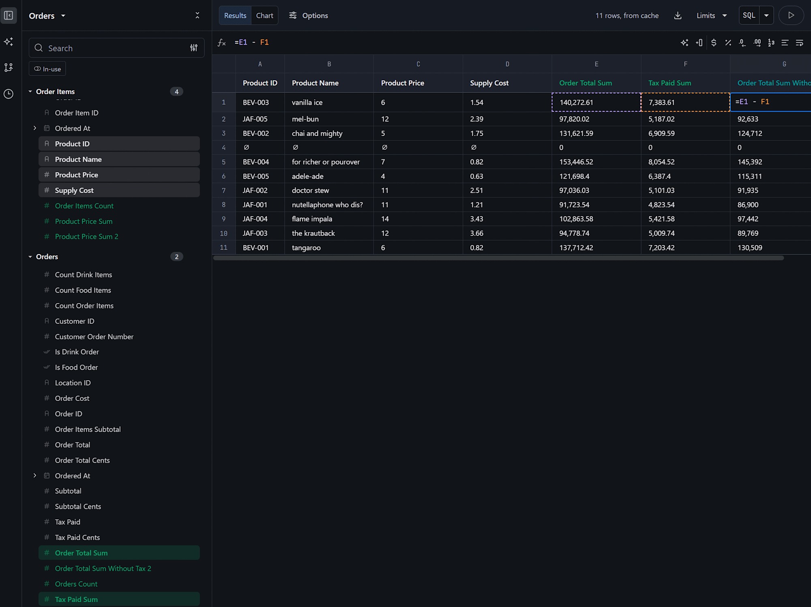Run the query with play button
Image resolution: width=811 pixels, height=607 pixels.
coord(791,15)
